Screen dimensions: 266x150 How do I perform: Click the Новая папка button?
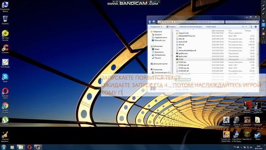[x=211, y=27]
